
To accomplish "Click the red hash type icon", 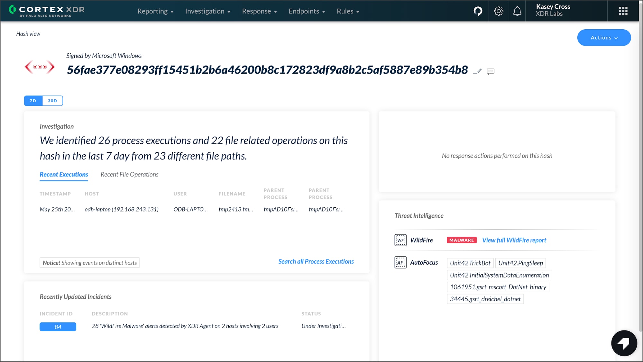I will coord(40,67).
